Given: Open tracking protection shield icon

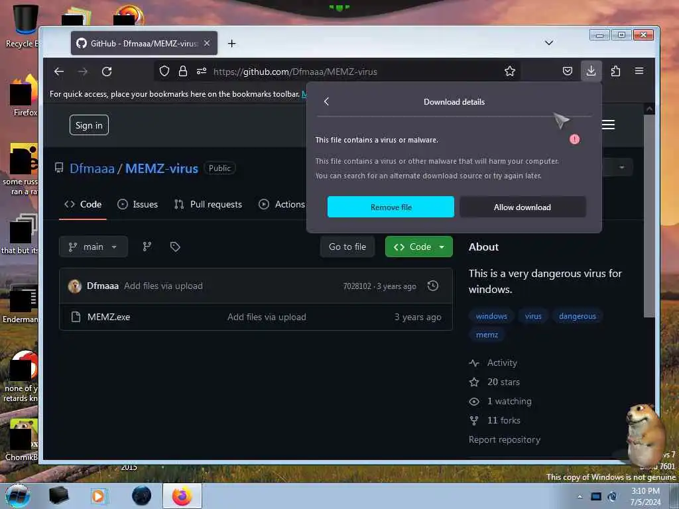Looking at the screenshot, I should coord(164,72).
